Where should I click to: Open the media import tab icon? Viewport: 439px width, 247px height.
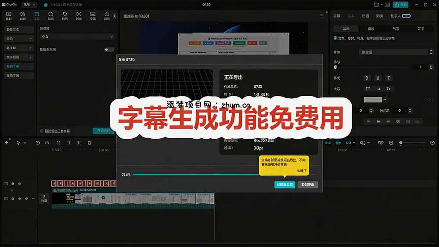(x=9, y=16)
